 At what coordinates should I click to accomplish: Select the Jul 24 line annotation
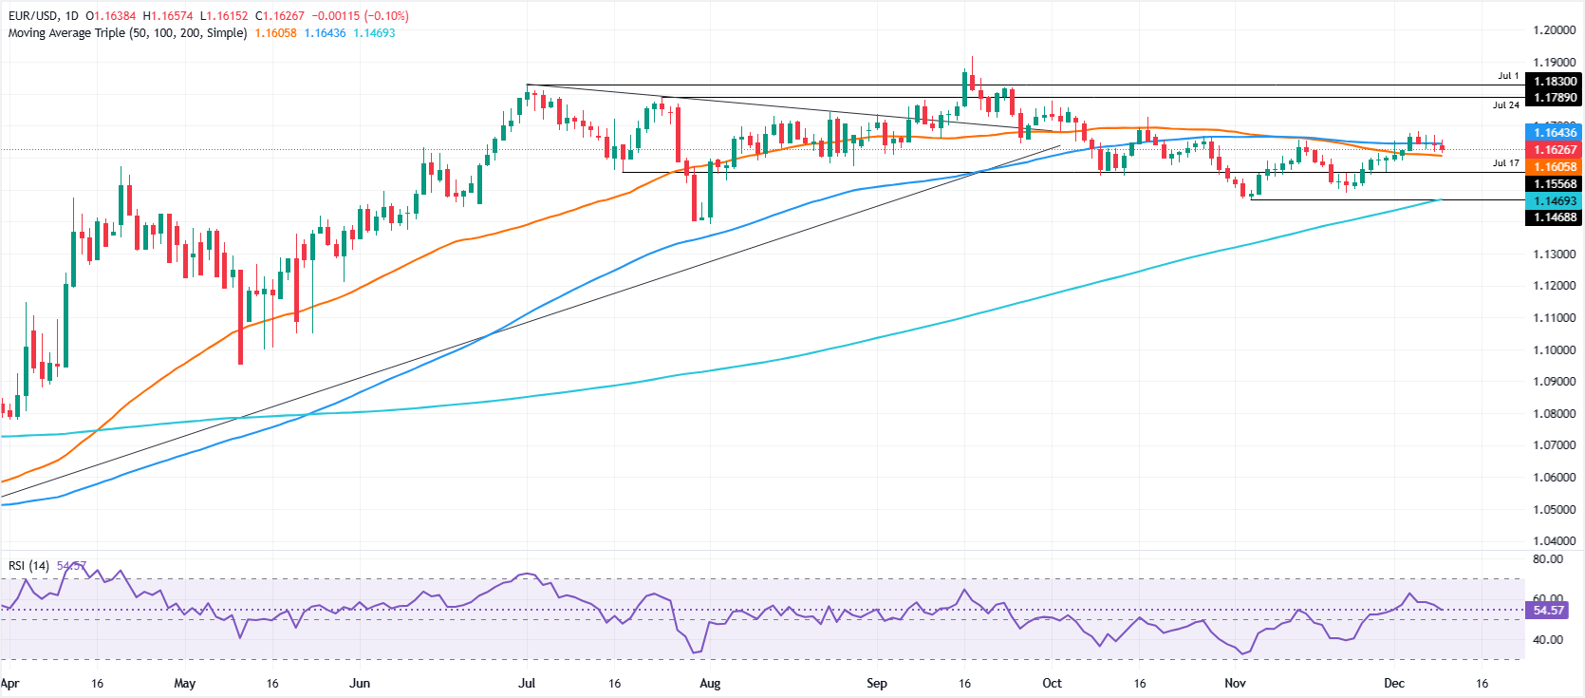[x=1505, y=105]
